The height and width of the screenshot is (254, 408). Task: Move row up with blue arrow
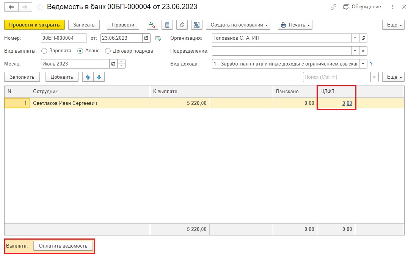point(88,77)
